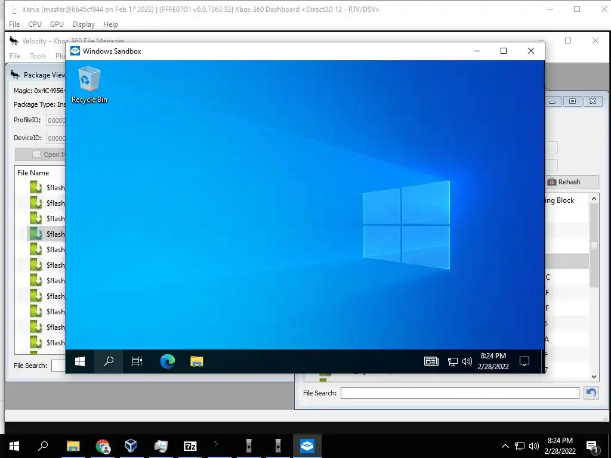Click the ProfileID input field
The image size is (611, 458).
point(55,120)
